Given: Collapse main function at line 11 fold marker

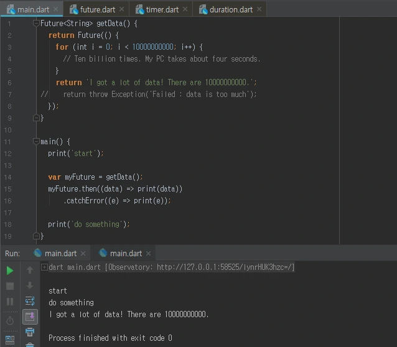Looking at the screenshot, I should [x=36, y=142].
